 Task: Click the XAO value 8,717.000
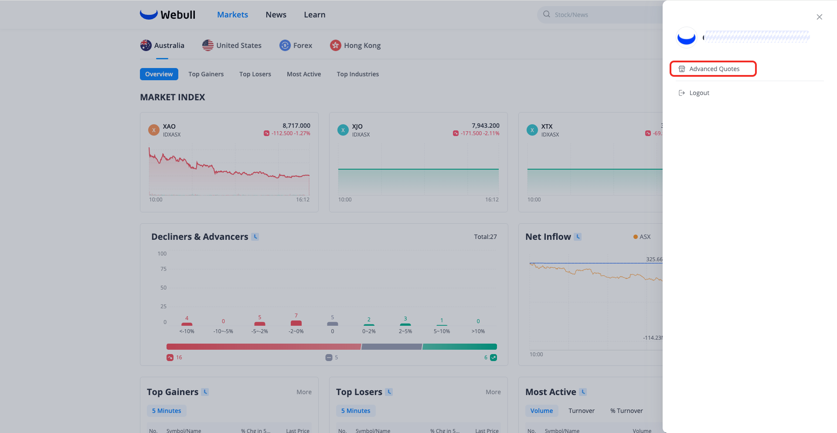click(x=296, y=126)
